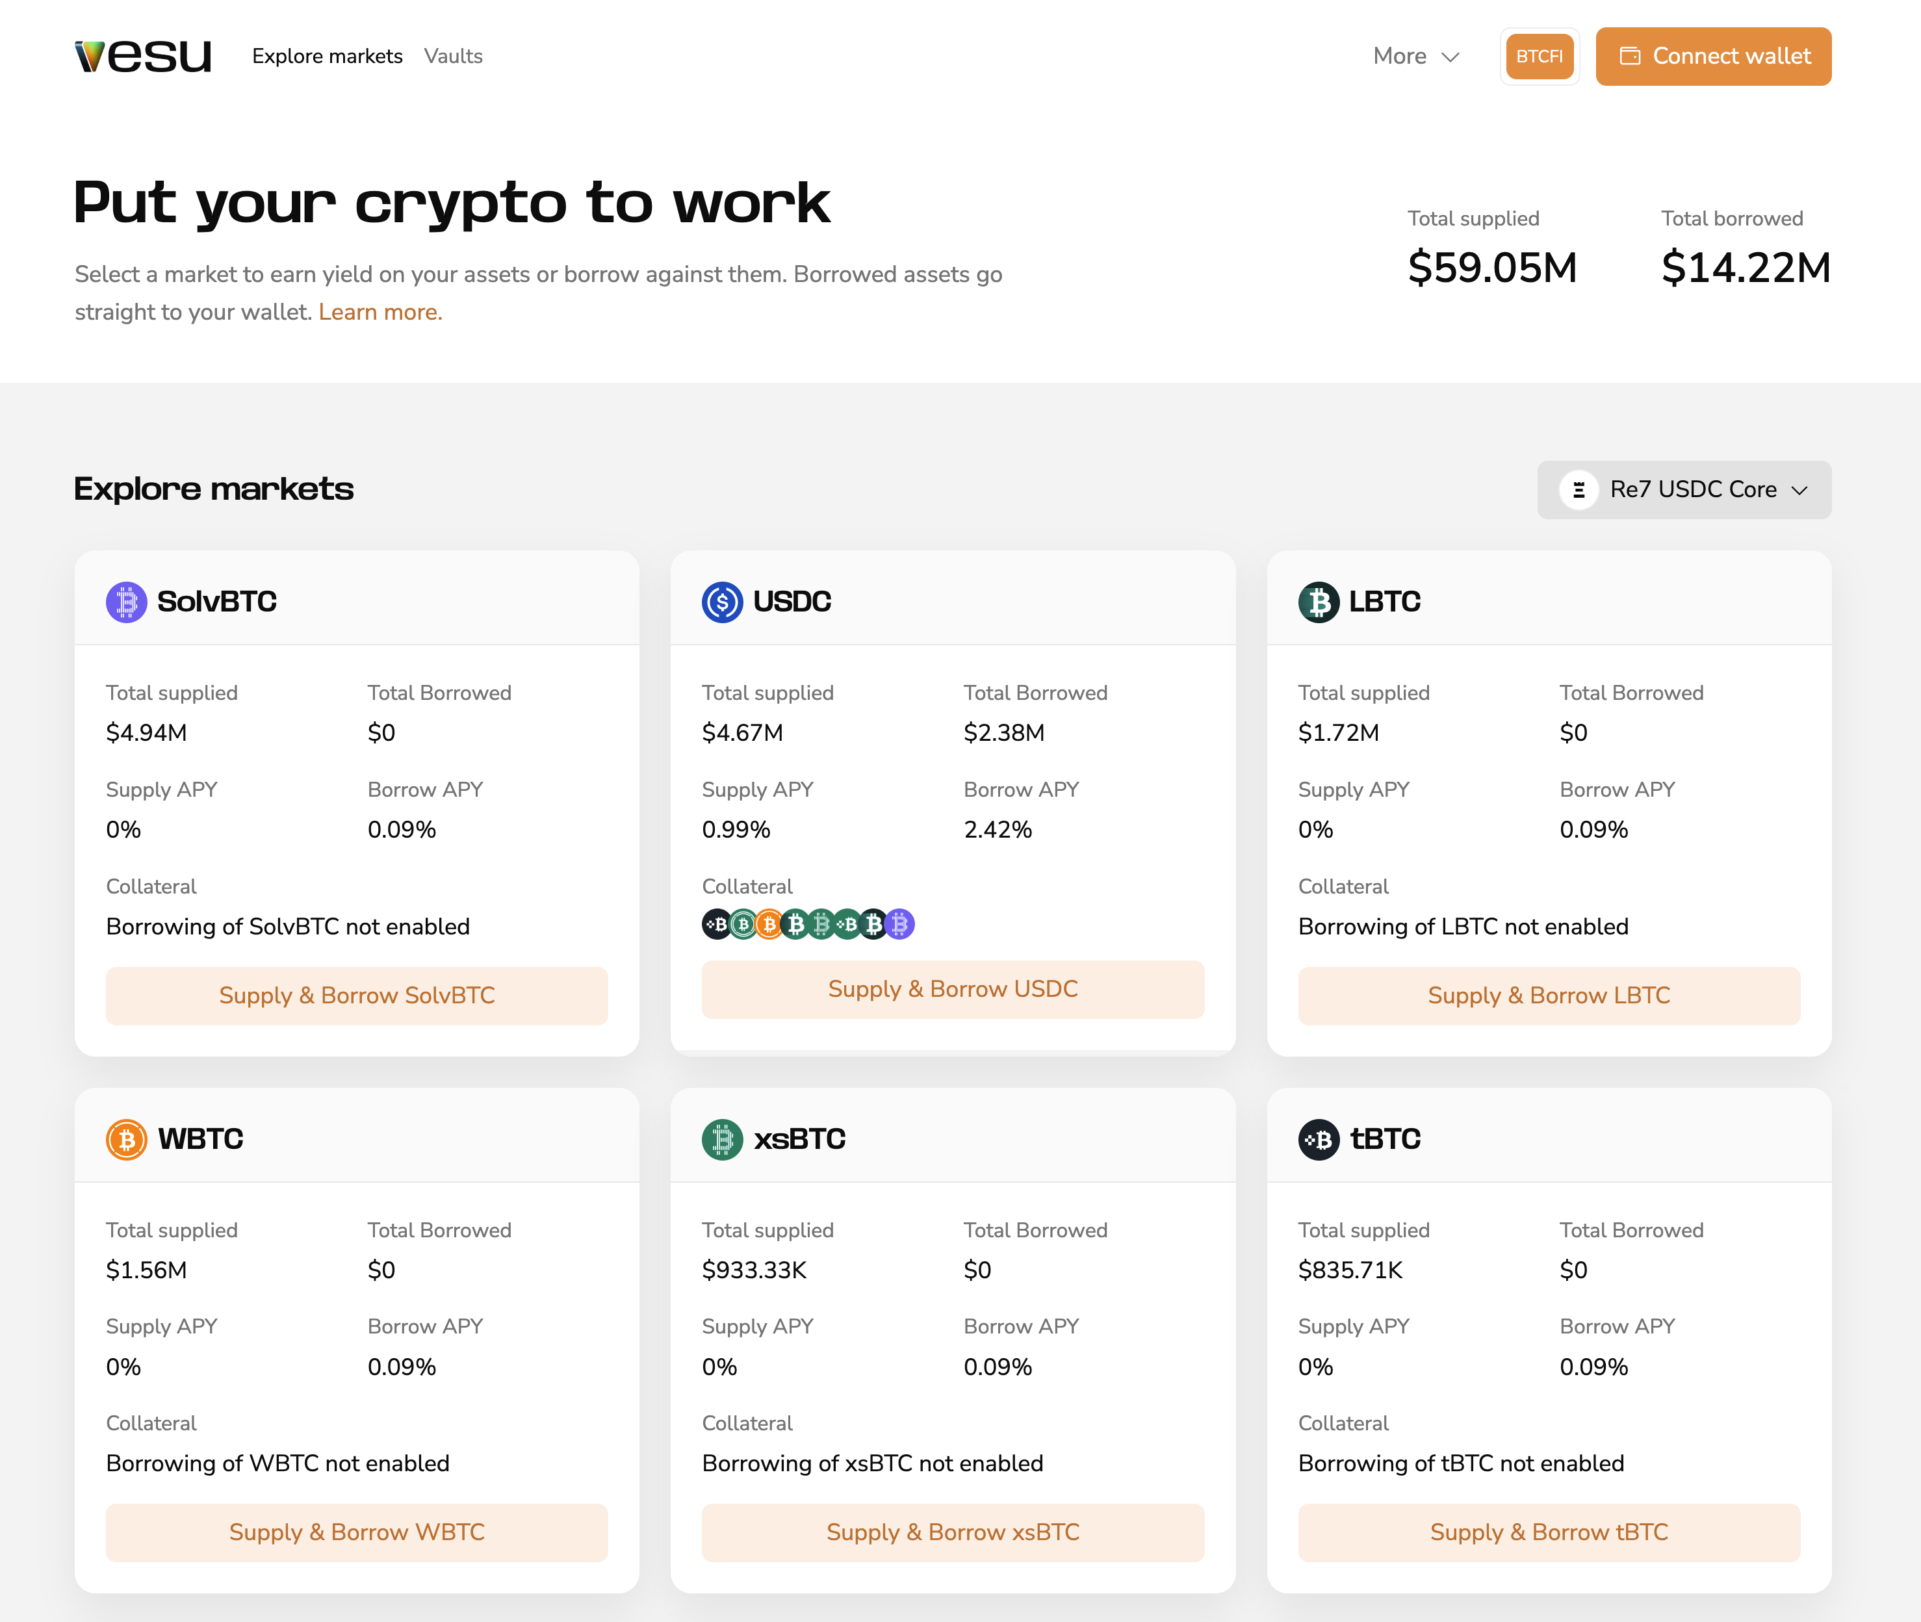The width and height of the screenshot is (1921, 1622).
Task: Click the Connect wallet button
Action: tap(1712, 56)
